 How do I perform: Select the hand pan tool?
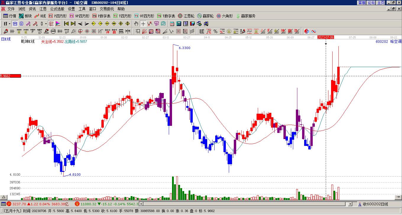click(136, 24)
